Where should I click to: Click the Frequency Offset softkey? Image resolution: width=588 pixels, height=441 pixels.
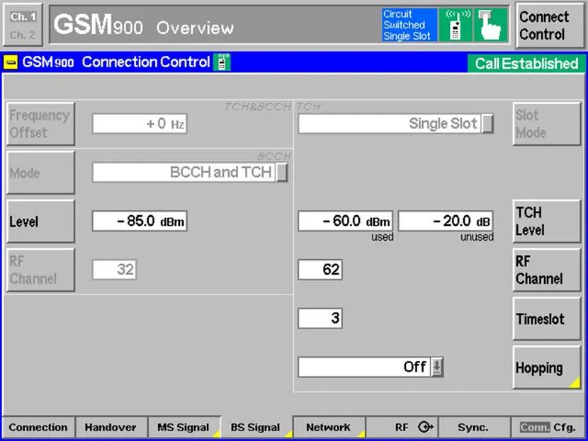[40, 124]
